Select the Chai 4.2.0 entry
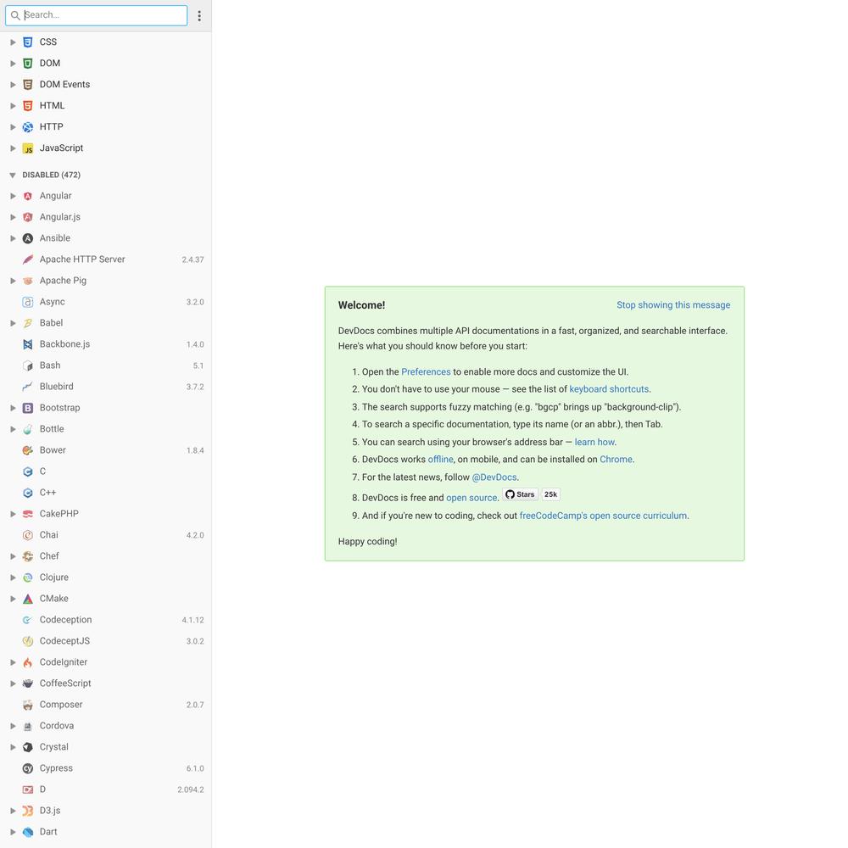848x848 pixels. coord(106,535)
